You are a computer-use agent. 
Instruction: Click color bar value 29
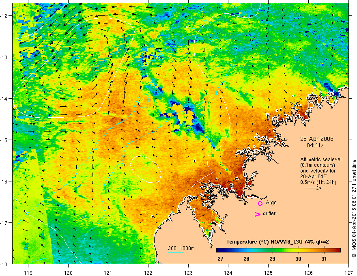coord(272,259)
